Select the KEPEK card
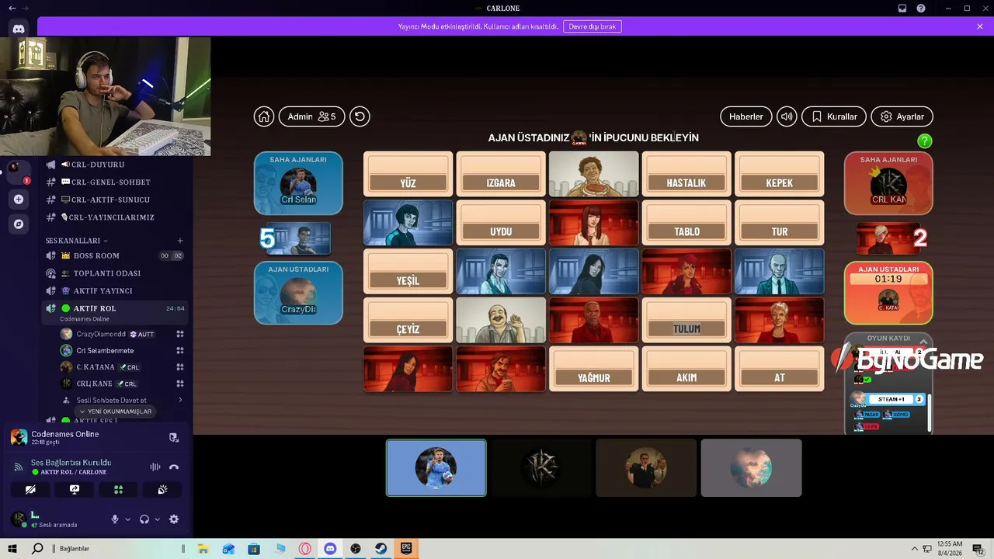 click(780, 174)
